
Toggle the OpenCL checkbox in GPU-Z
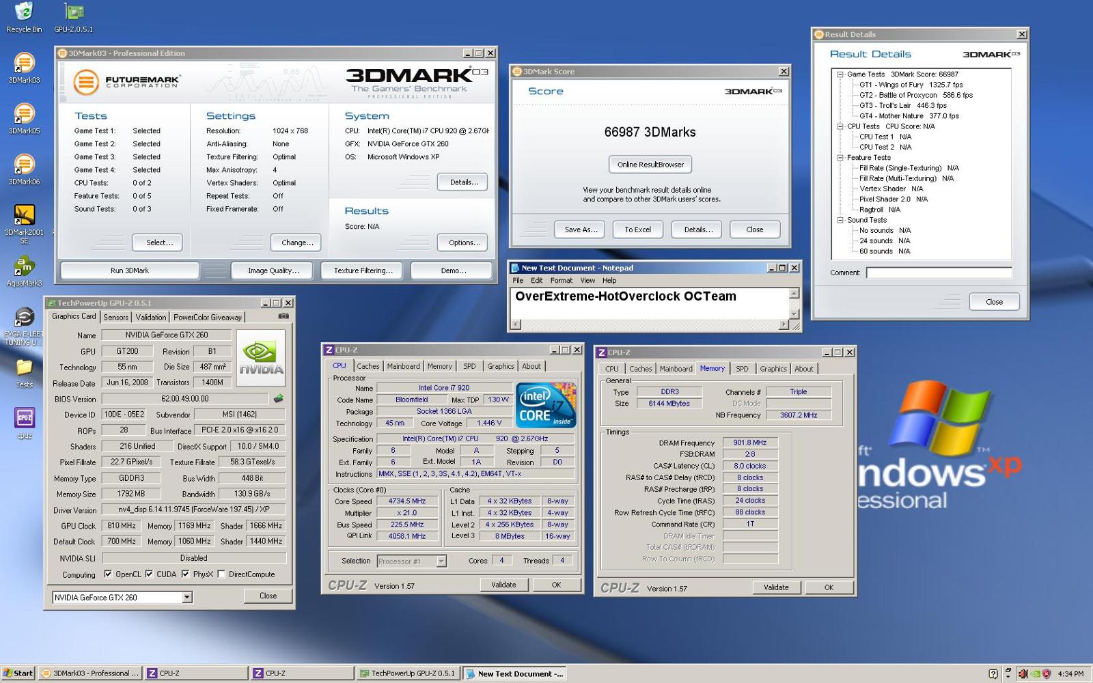coord(108,574)
